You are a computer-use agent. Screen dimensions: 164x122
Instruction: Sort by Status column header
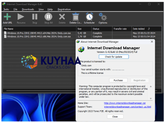[x=102, y=29]
